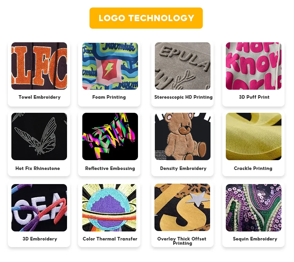The height and width of the screenshot is (262, 294).
Task: Select the Hot Fix Rhinestone butterfly image
Action: [39, 136]
